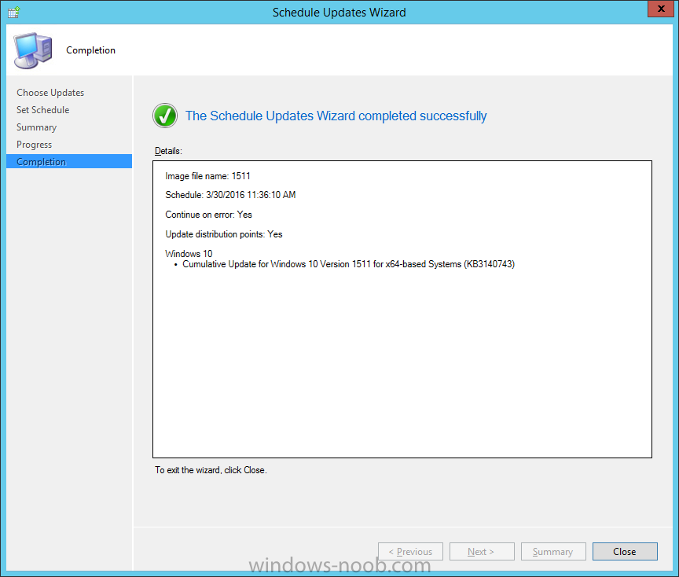679x577 pixels.
Task: Select the Choose Updates step
Action: click(50, 93)
